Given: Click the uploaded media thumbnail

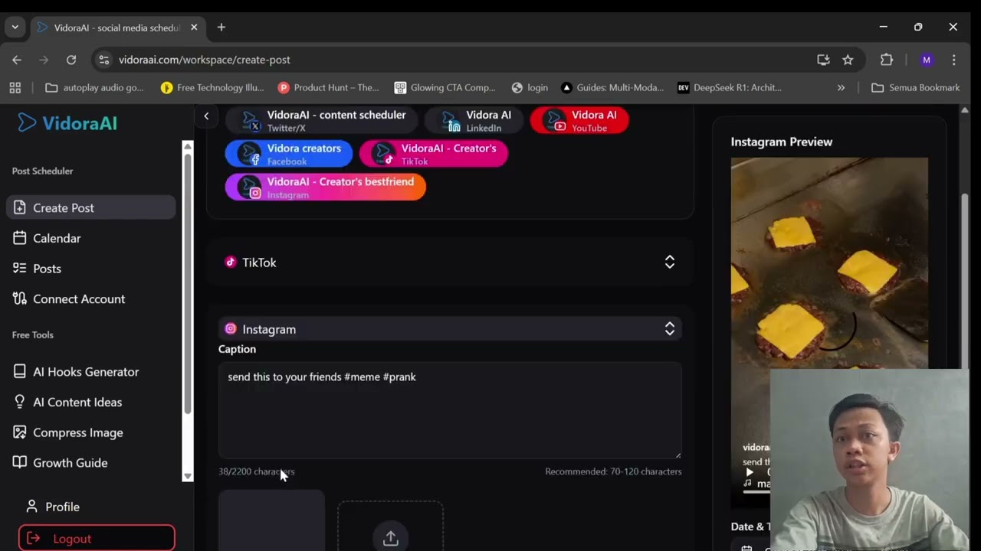Looking at the screenshot, I should [271, 522].
